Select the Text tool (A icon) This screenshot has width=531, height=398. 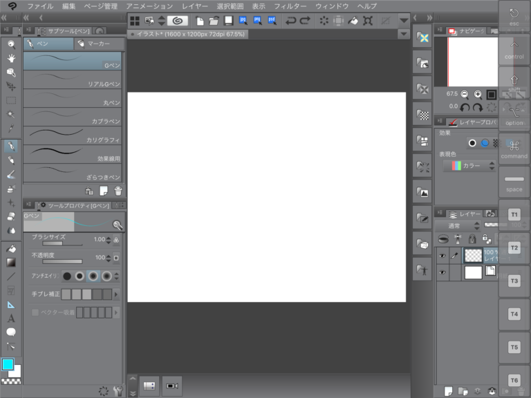pyautogui.click(x=11, y=319)
